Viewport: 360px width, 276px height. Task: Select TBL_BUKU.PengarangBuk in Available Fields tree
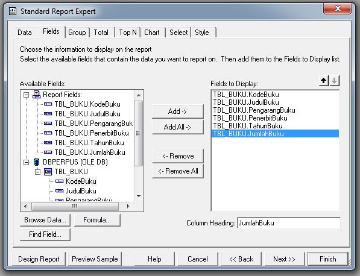pyautogui.click(x=93, y=124)
